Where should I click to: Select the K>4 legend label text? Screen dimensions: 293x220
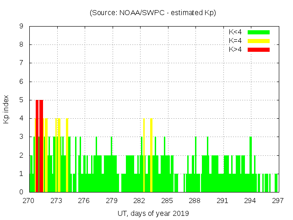235,49
